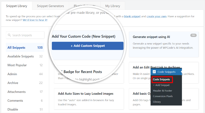Filter by the Available Snippets category
Viewport: 205px width, 113px height.
pos(21,56)
